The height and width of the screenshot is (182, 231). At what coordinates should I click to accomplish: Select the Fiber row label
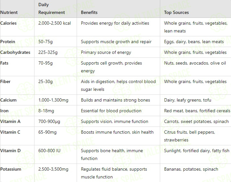5,81
